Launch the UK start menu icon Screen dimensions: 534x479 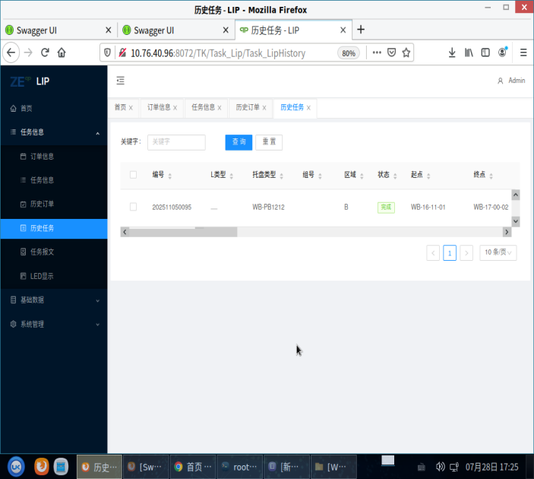pyautogui.click(x=16, y=466)
